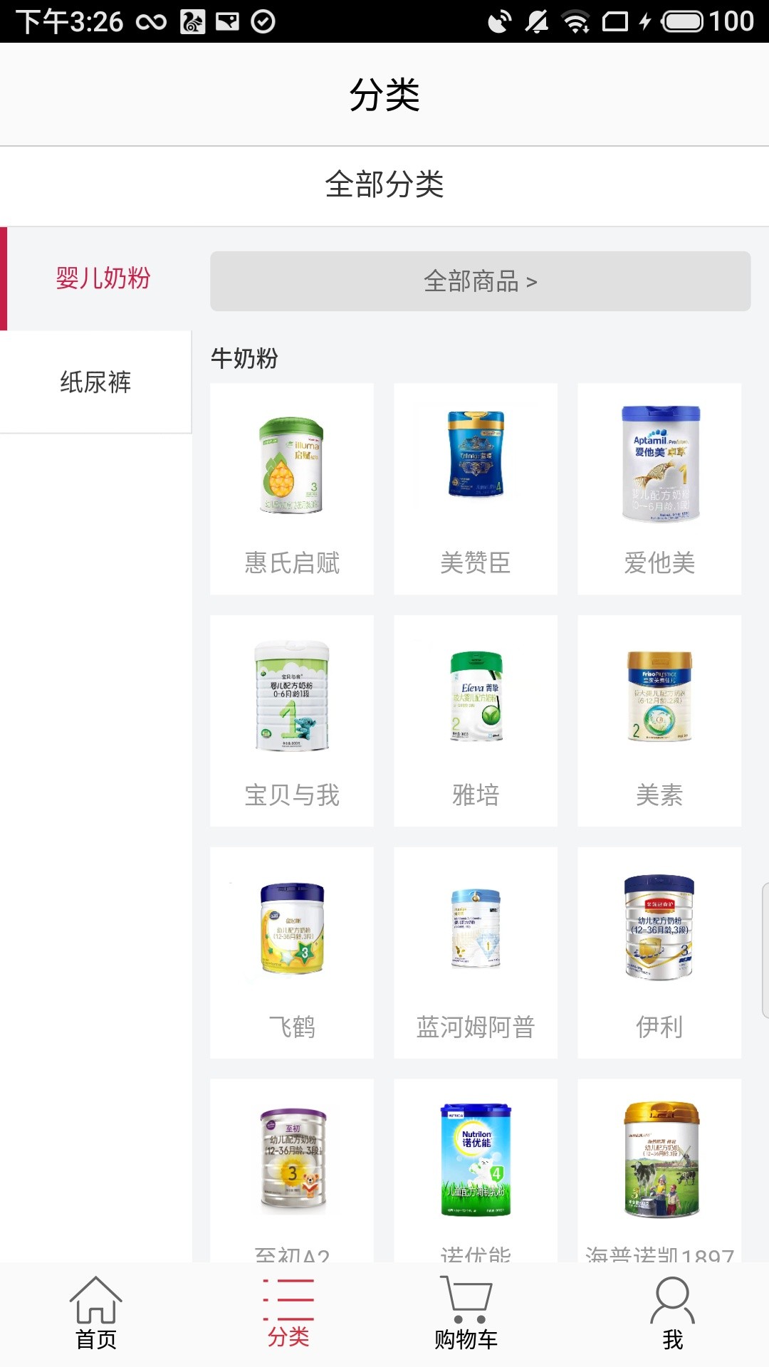Open the 首页 home icon

(96, 1314)
